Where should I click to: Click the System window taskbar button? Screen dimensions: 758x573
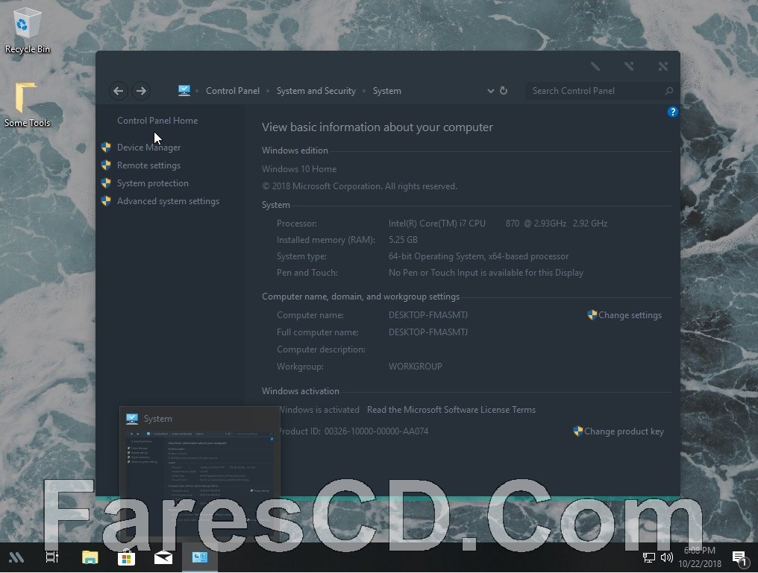point(200,557)
